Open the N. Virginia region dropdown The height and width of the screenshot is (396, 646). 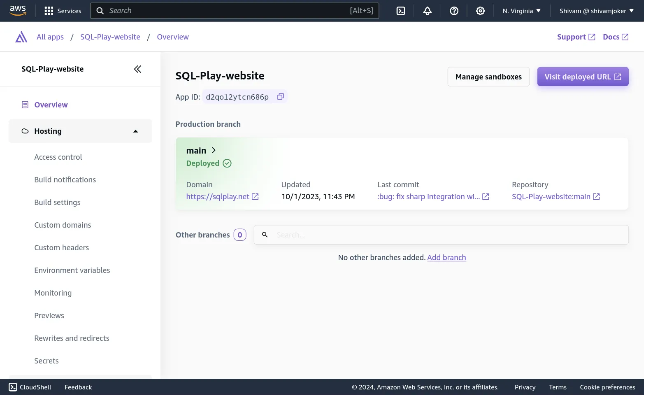521,11
